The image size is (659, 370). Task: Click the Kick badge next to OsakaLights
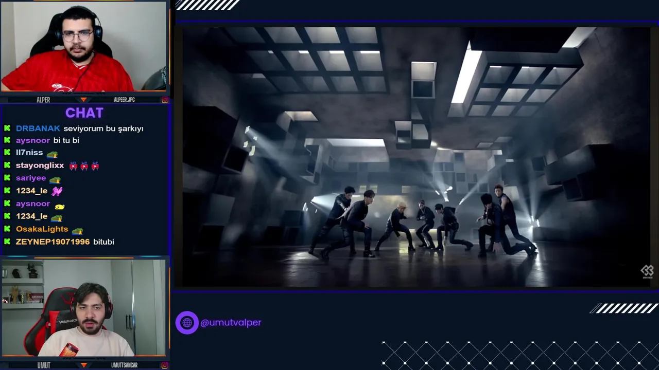7,229
